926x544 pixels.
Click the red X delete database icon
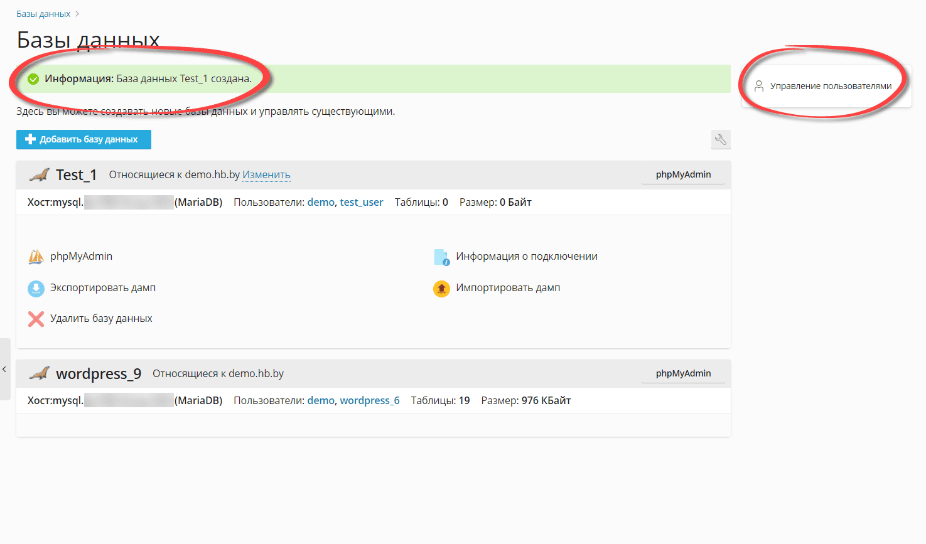tap(36, 319)
